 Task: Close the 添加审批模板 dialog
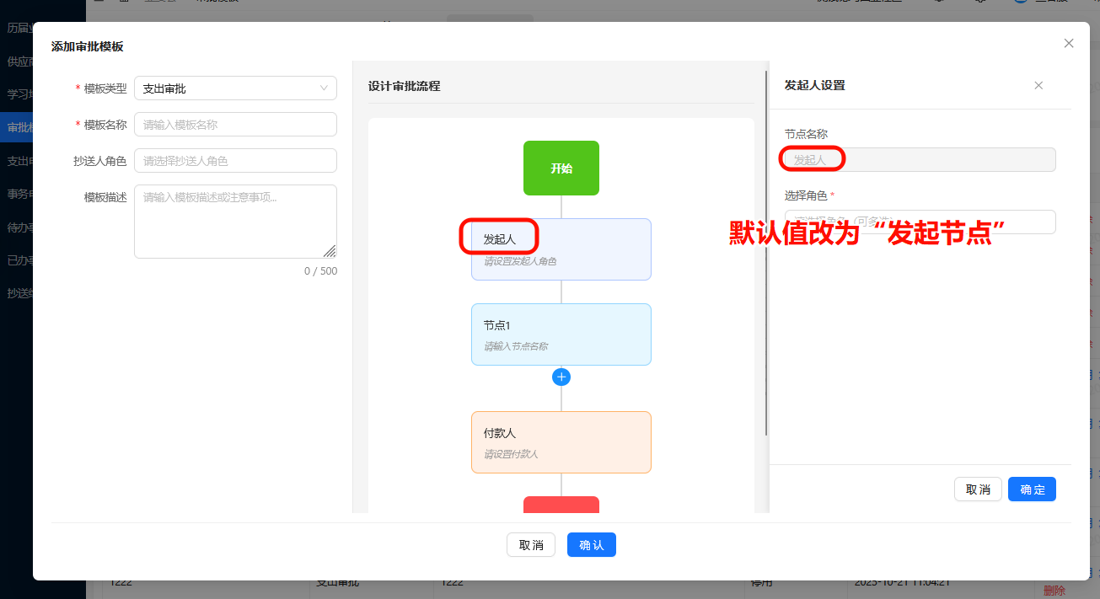pyautogui.click(x=1069, y=43)
